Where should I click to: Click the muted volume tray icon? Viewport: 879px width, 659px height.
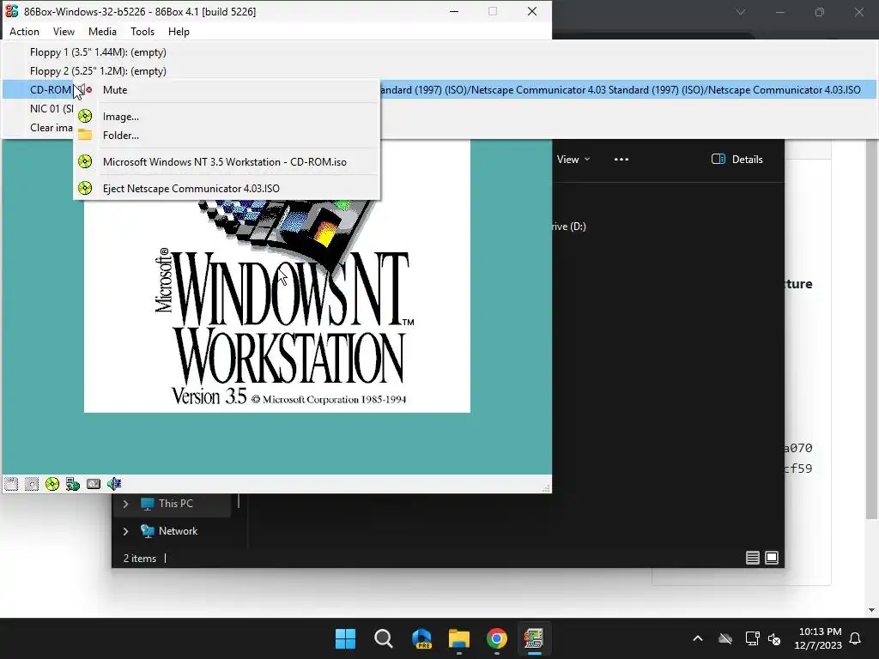click(x=775, y=638)
